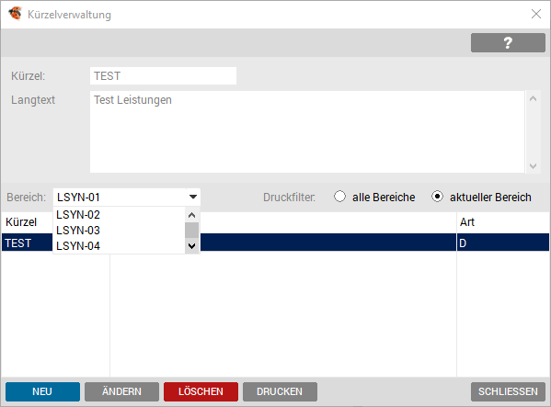Close the Kürzelverwaltung window
This screenshot has width=551, height=407.
point(536,14)
